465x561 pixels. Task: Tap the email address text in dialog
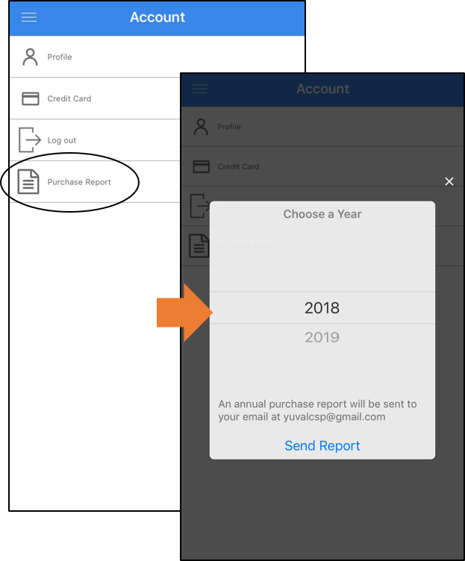coord(334,417)
